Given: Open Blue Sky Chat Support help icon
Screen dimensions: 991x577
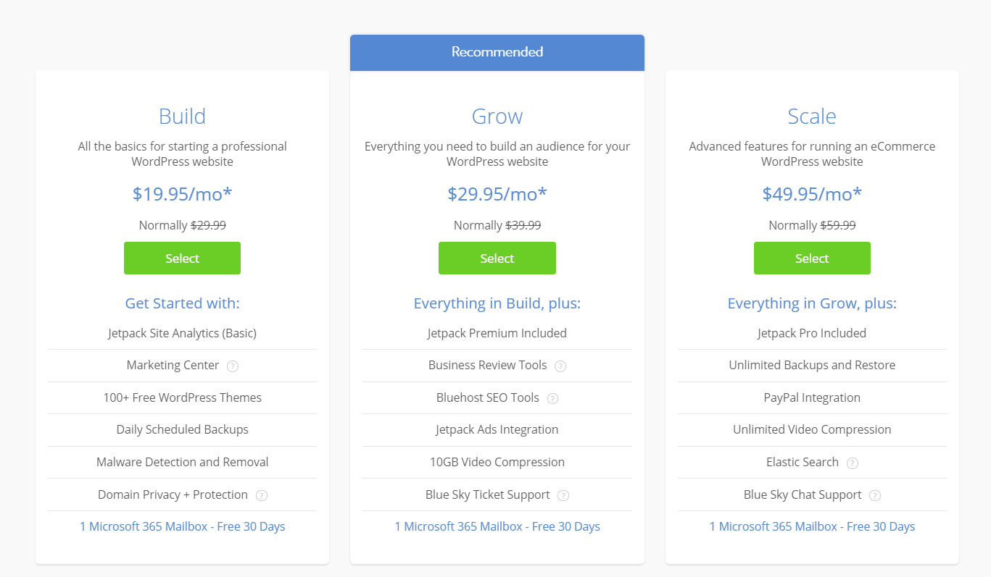Looking at the screenshot, I should [875, 496].
